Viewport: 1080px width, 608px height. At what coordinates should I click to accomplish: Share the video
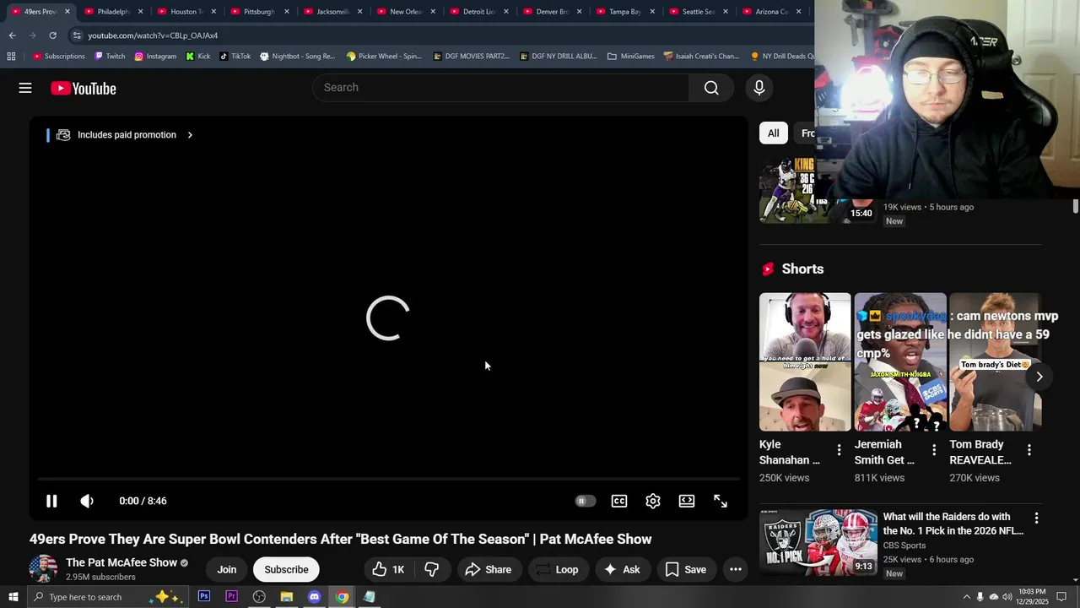click(x=489, y=569)
